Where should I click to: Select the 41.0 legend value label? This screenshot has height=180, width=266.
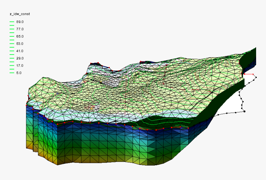(x=20, y=51)
